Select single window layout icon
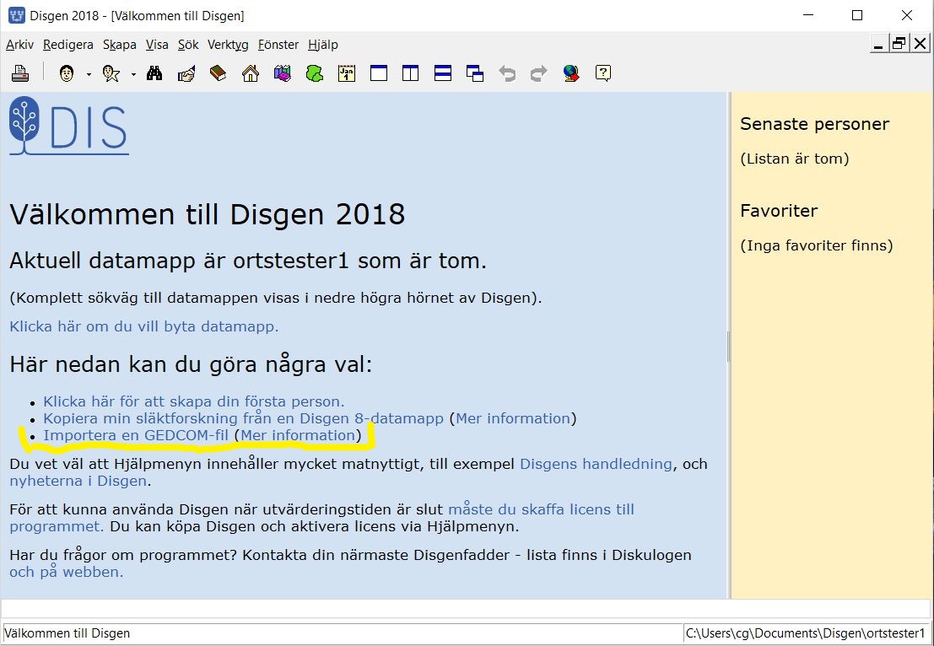This screenshot has height=646, width=934. click(379, 73)
